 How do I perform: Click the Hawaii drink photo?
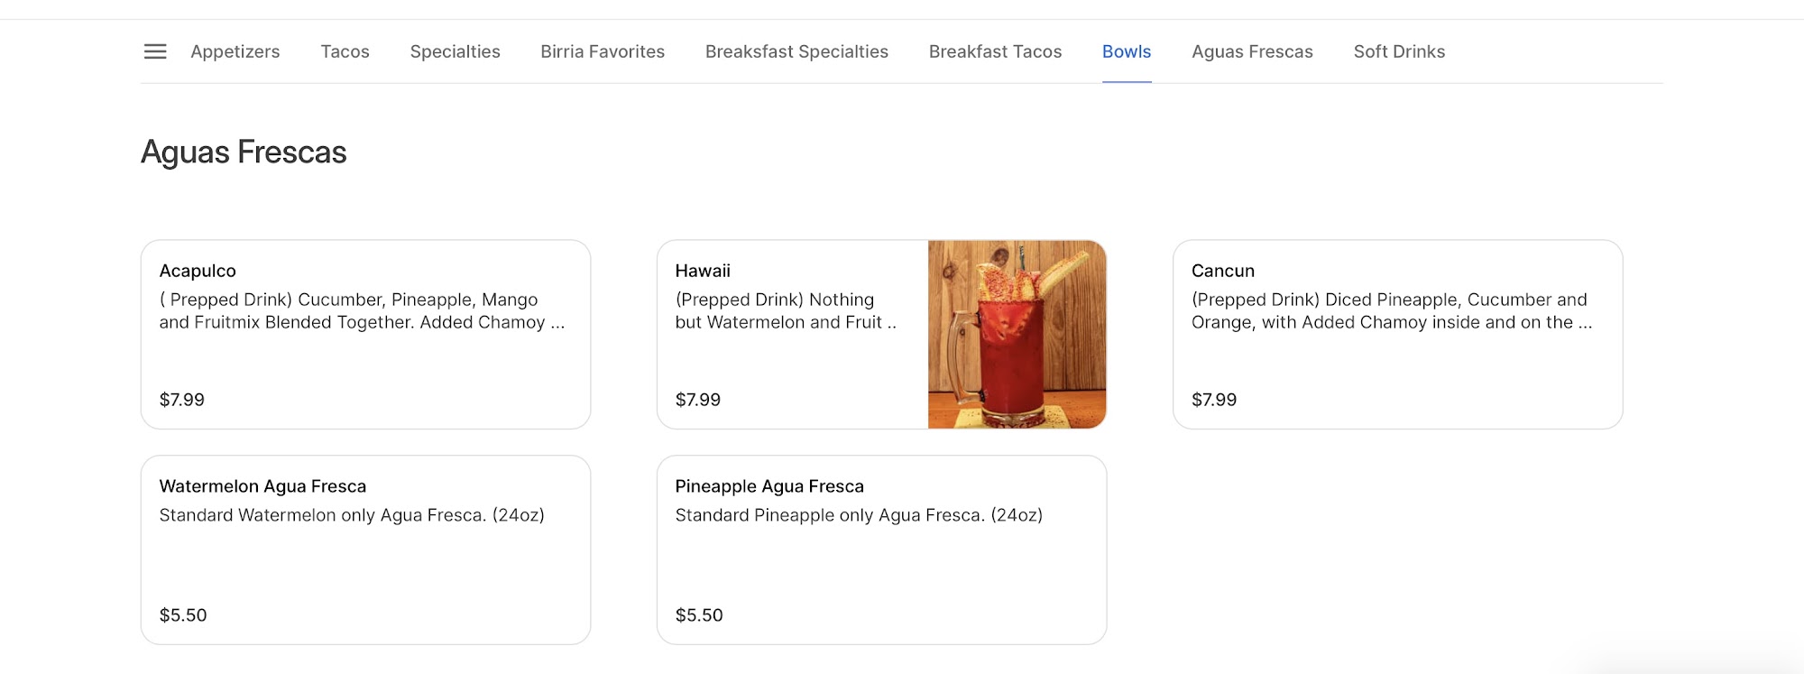click(1017, 334)
